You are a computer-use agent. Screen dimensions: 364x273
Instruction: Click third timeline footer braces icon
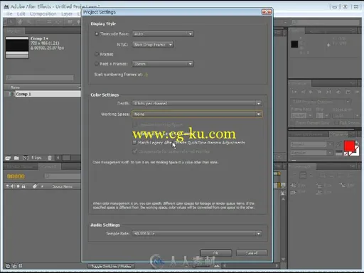click(21, 266)
